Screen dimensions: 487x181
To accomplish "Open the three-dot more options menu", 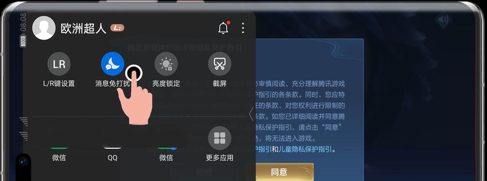I will pos(243,28).
